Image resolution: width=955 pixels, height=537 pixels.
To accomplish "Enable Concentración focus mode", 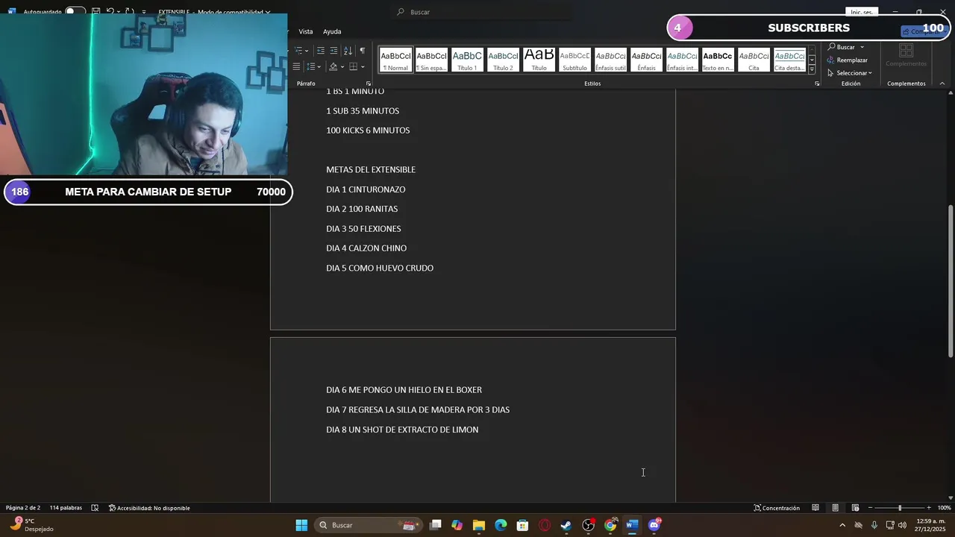I will point(777,508).
